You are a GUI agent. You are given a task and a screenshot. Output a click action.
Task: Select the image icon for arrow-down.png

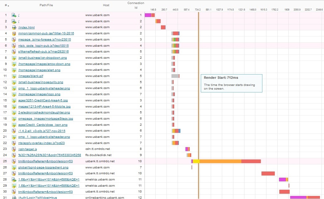[x=14, y=64]
